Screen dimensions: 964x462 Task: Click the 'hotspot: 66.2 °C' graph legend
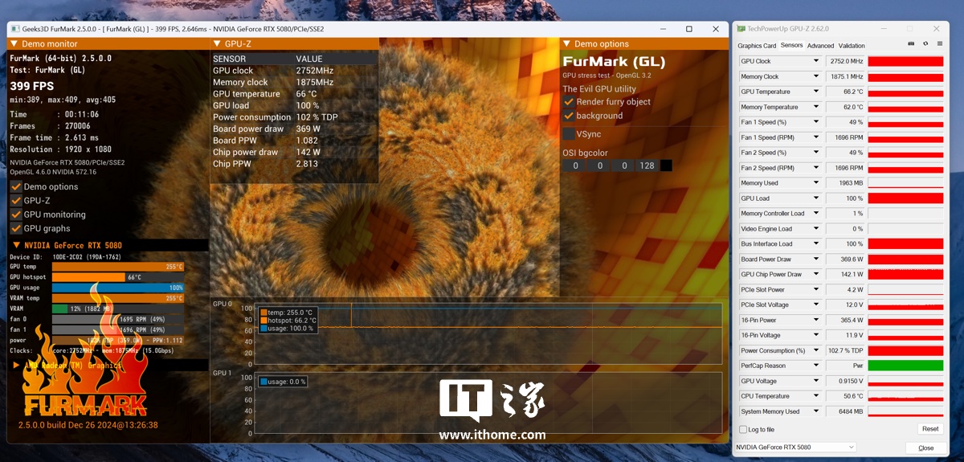point(289,320)
